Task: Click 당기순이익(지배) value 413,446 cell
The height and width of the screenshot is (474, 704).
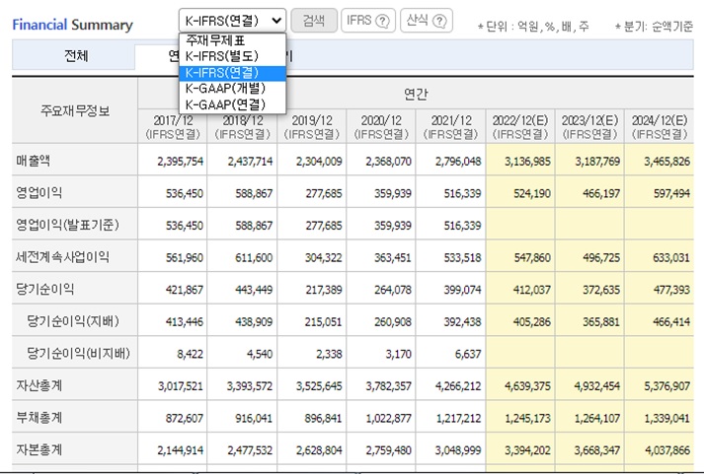Action: coord(184,322)
